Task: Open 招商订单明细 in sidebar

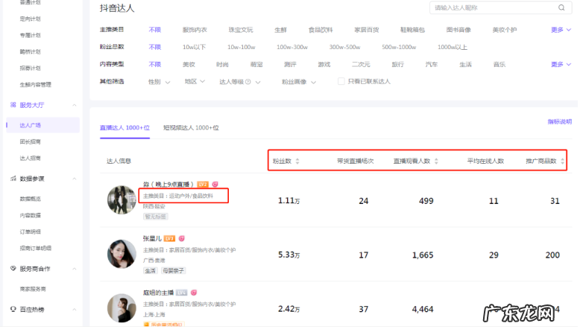Action: (x=36, y=248)
